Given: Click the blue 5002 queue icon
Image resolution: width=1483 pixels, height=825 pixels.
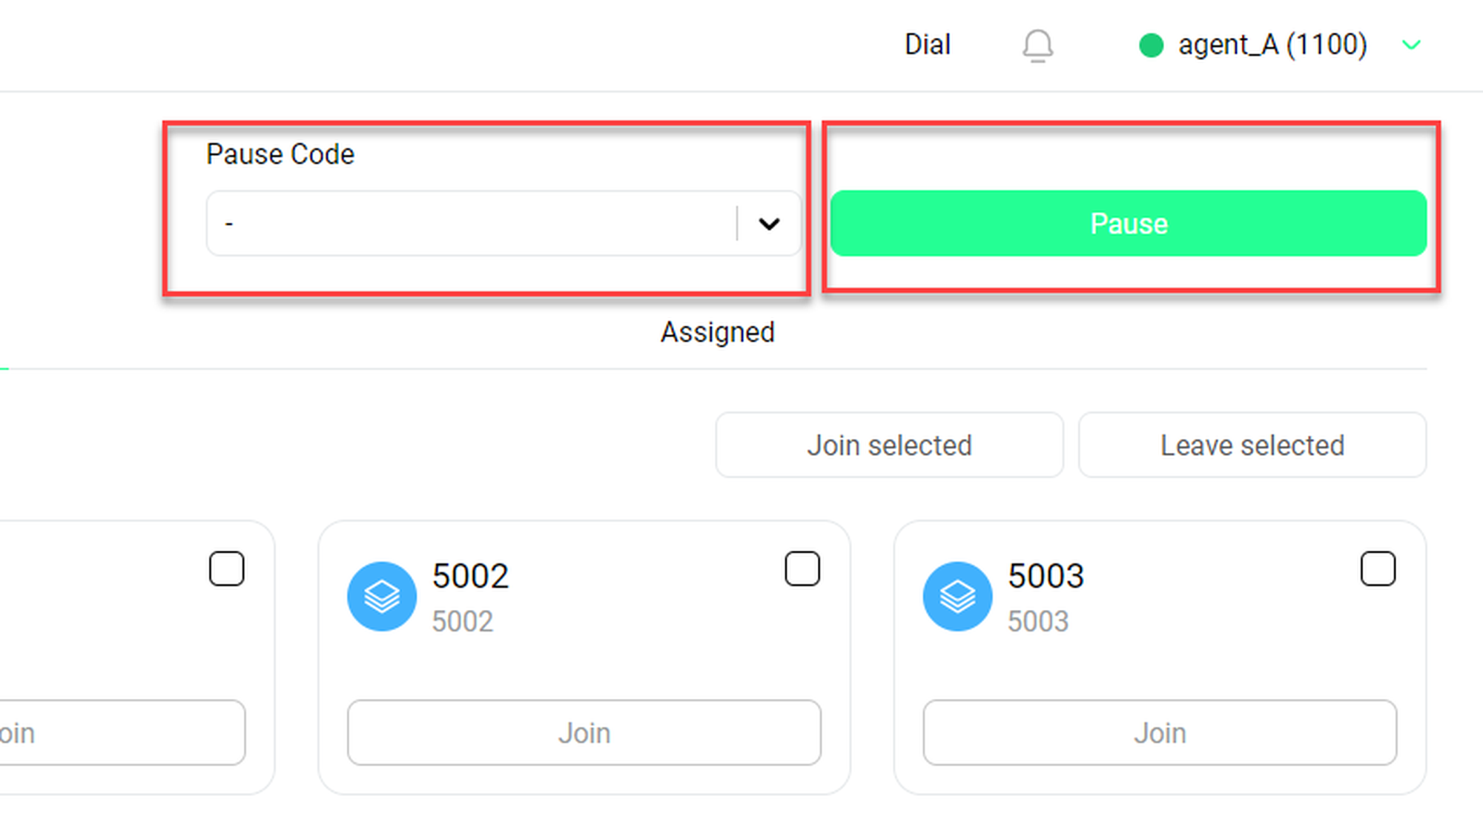Looking at the screenshot, I should 382,597.
